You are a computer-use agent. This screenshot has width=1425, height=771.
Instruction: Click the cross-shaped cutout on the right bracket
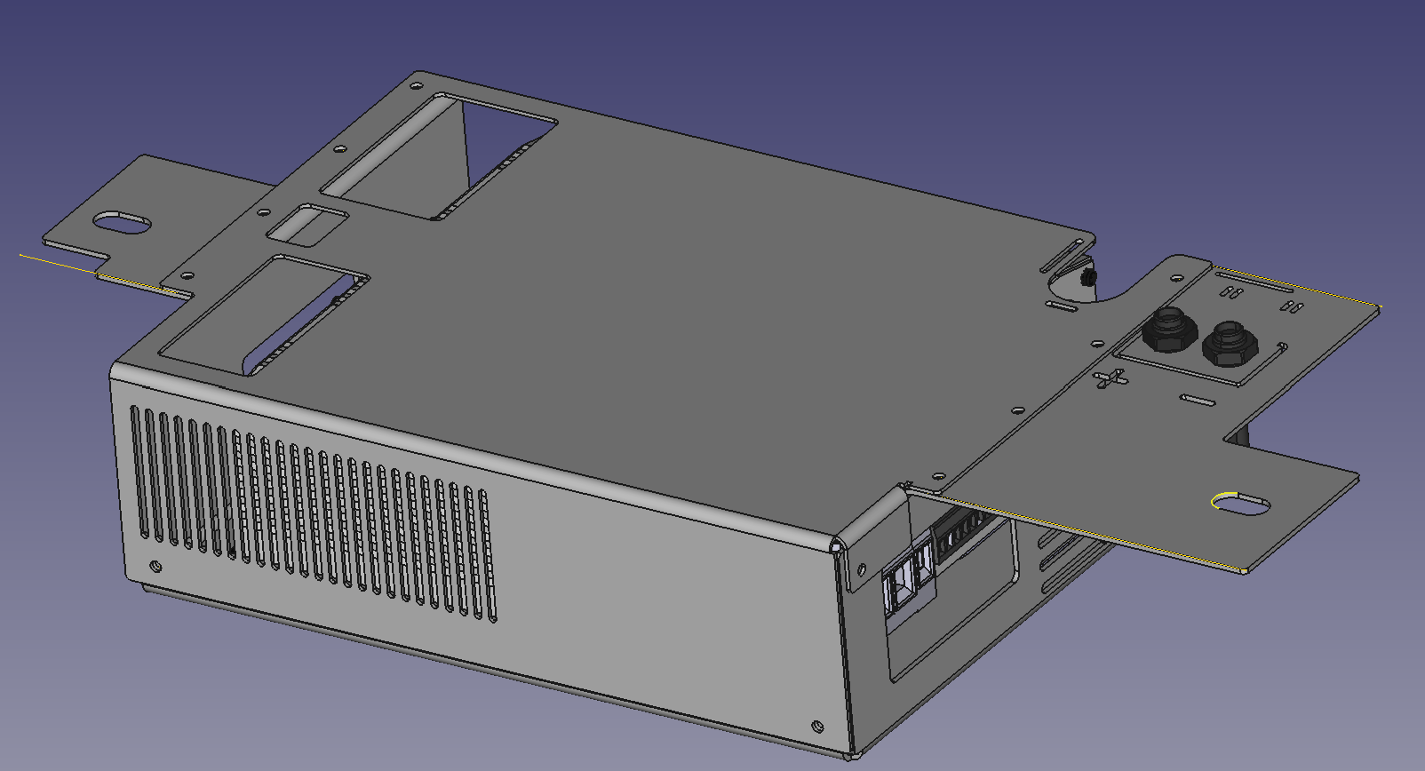coord(1110,379)
